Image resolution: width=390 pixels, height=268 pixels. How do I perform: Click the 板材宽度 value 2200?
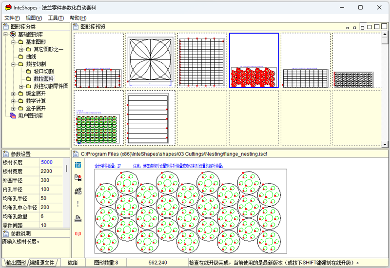pyautogui.click(x=51, y=172)
